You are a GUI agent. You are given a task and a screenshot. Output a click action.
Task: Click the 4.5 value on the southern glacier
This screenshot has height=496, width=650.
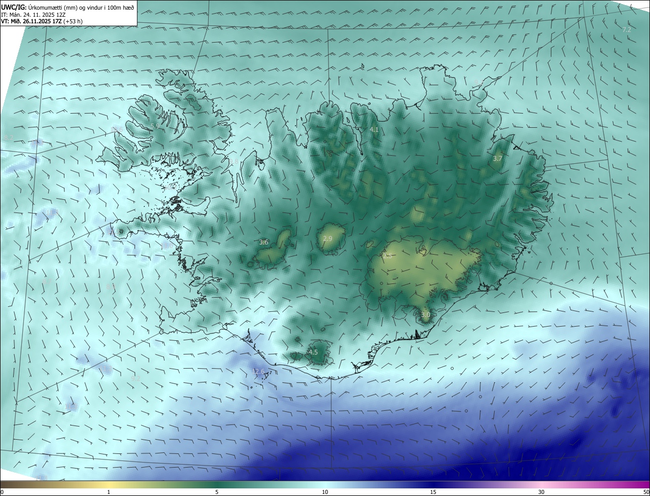(313, 352)
